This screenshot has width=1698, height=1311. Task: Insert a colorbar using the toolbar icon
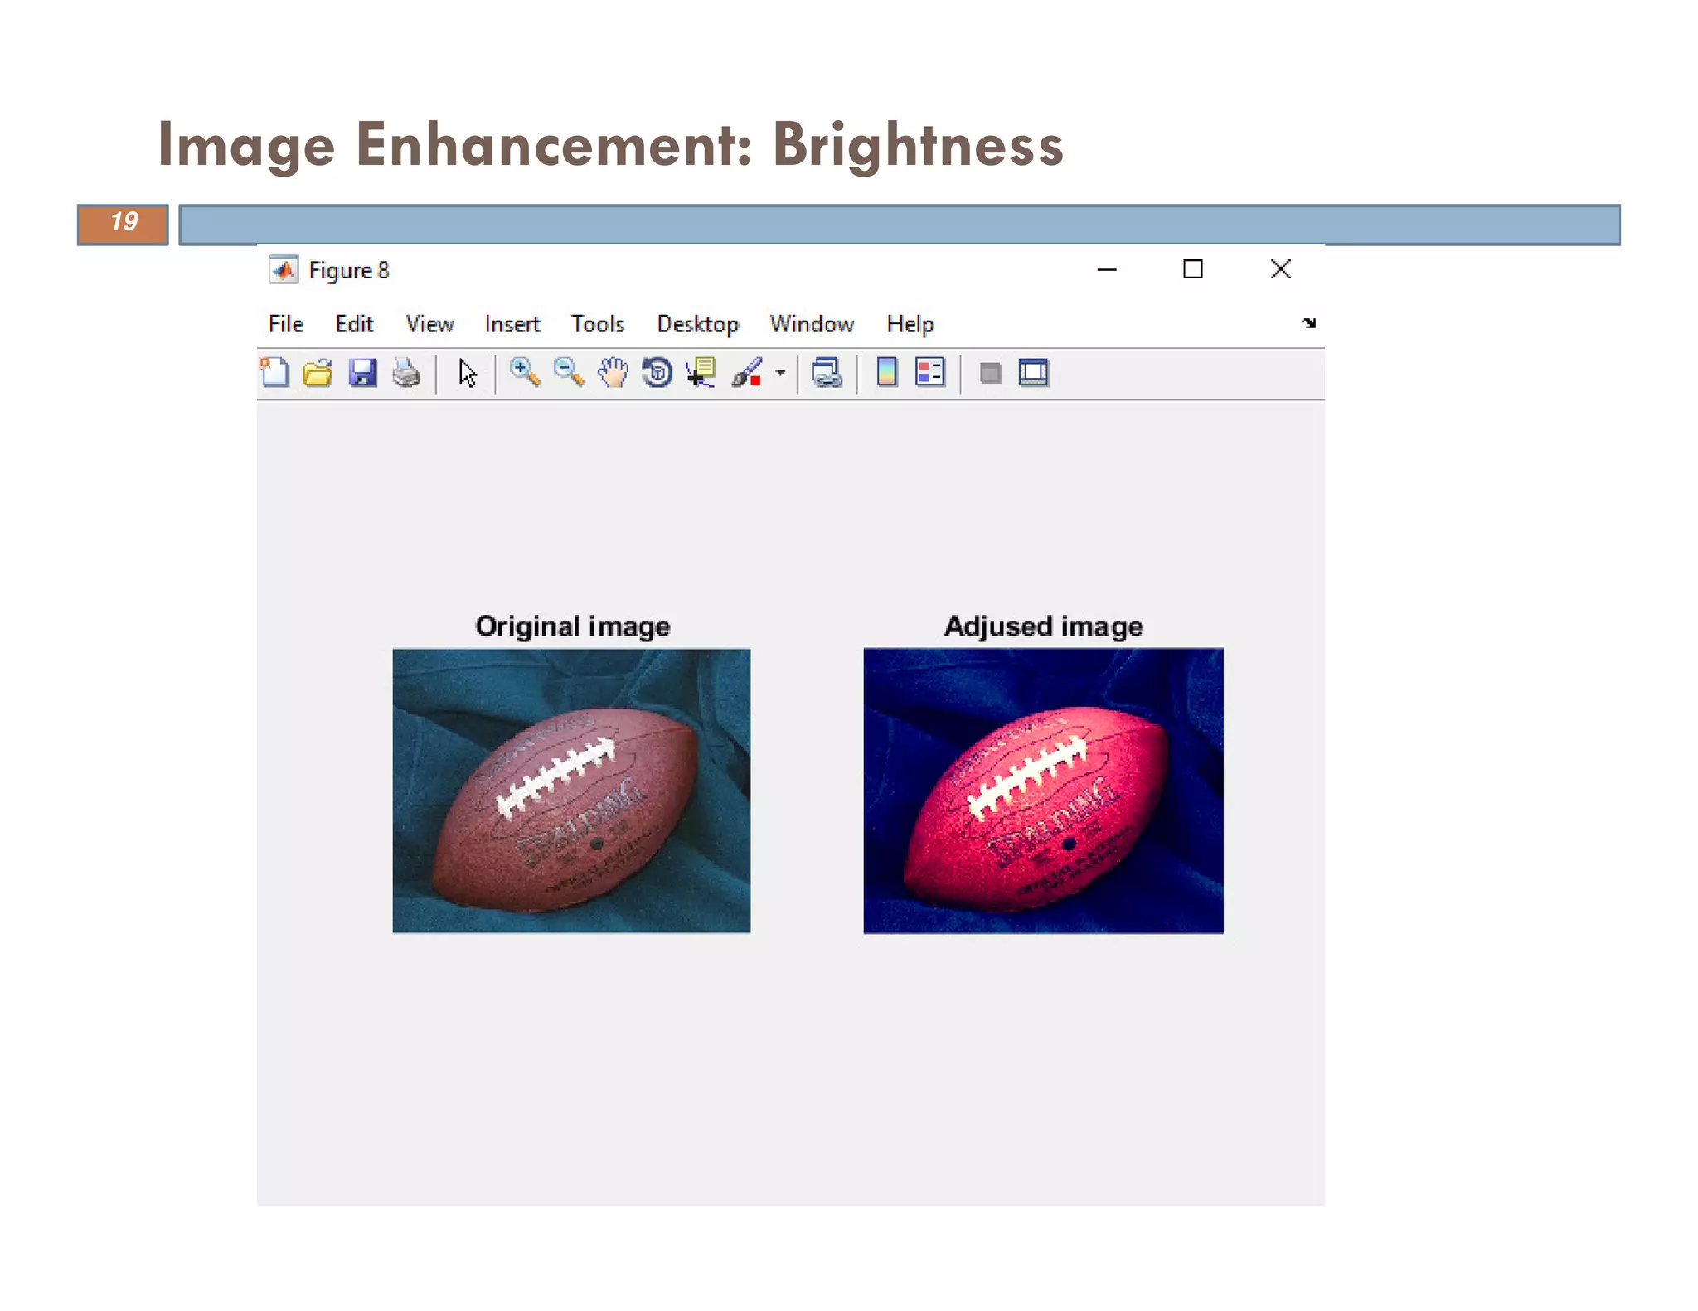[887, 373]
